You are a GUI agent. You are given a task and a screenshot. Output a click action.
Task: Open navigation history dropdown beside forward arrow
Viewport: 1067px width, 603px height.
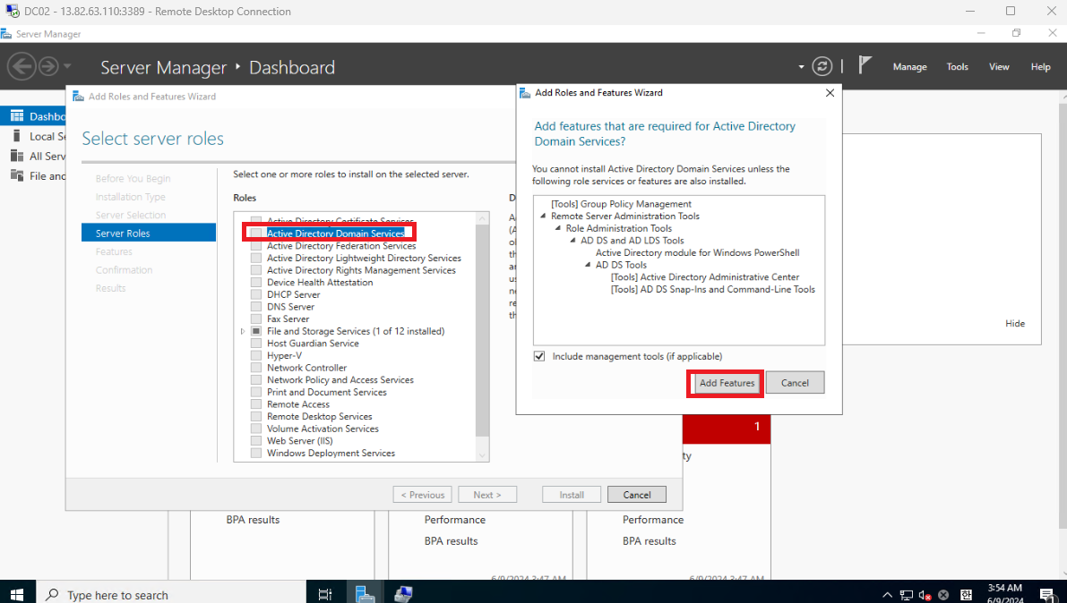point(67,66)
